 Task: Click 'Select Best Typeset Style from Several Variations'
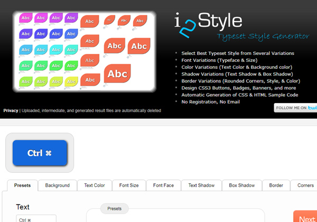coord(238,53)
